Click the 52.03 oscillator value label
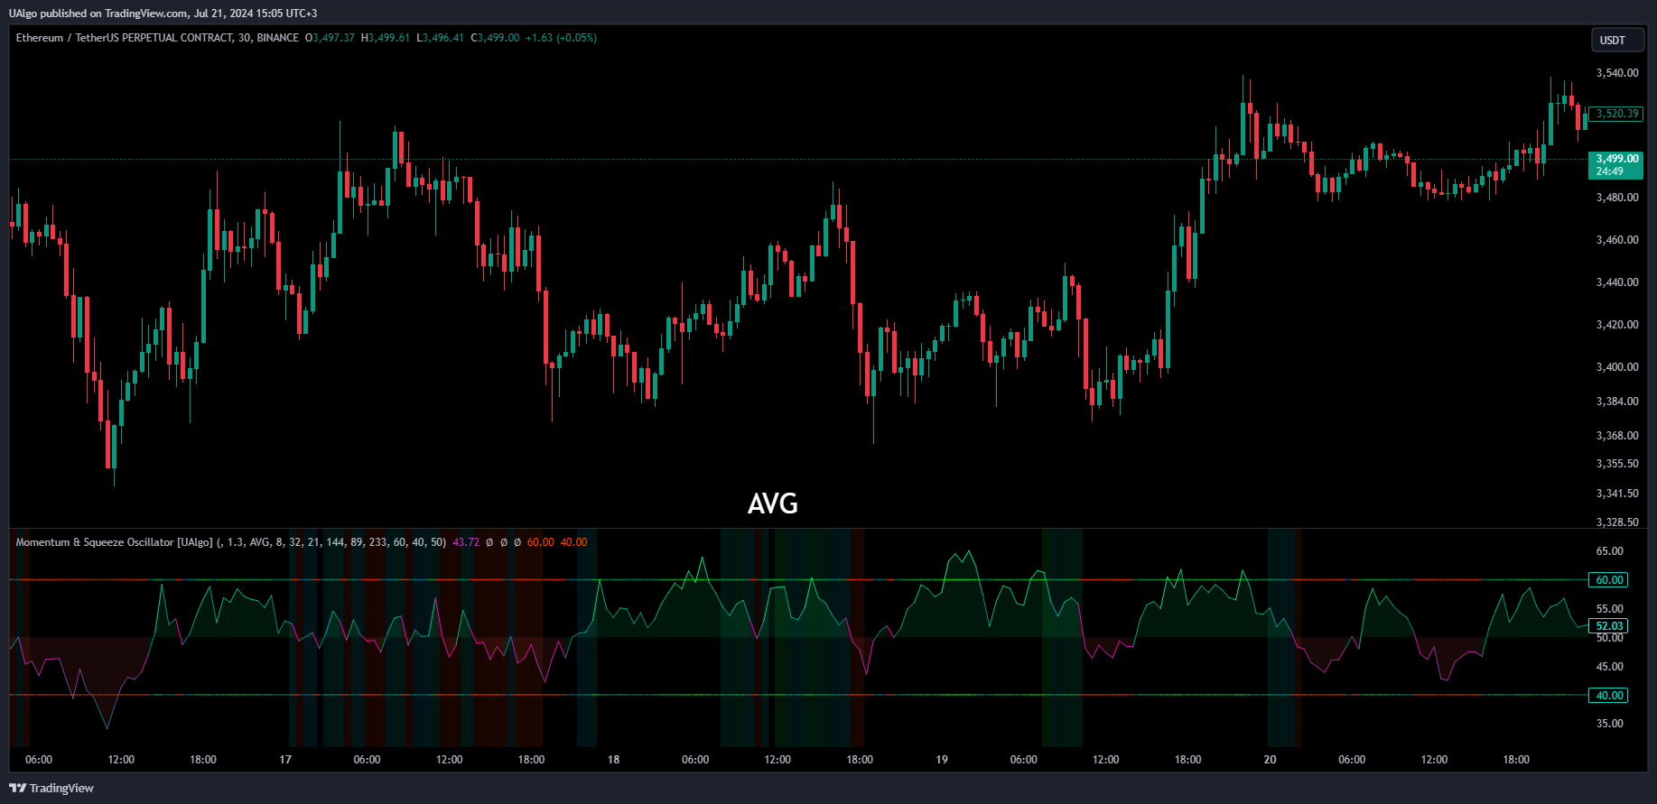This screenshot has height=804, width=1657. (1609, 626)
